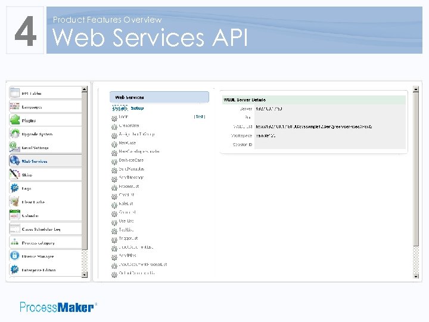
Task: Select the NewCase web service entry
Action: click(x=128, y=143)
